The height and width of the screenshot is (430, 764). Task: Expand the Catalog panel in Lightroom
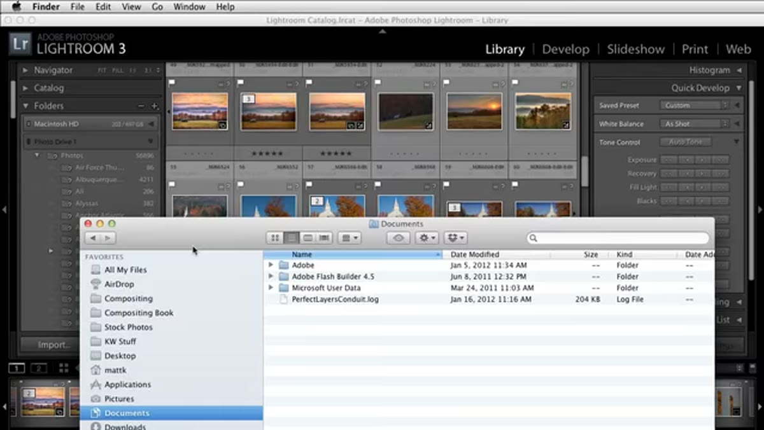pos(25,88)
